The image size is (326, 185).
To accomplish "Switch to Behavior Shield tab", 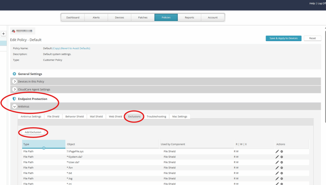I will [74, 116].
